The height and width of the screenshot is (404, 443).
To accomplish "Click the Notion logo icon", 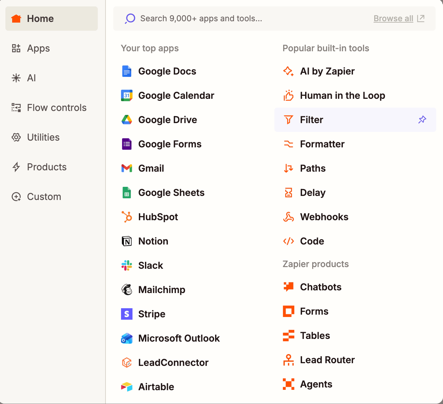I will click(127, 241).
